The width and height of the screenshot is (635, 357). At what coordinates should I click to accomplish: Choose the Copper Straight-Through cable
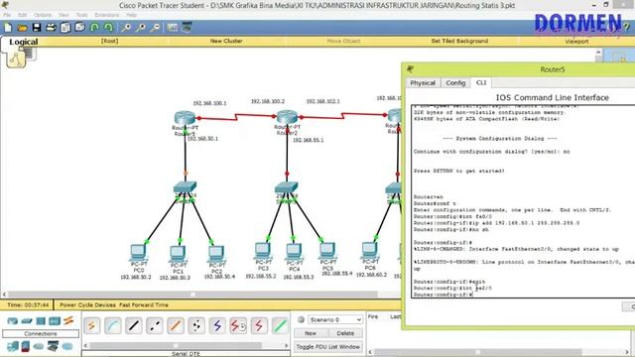(134, 325)
